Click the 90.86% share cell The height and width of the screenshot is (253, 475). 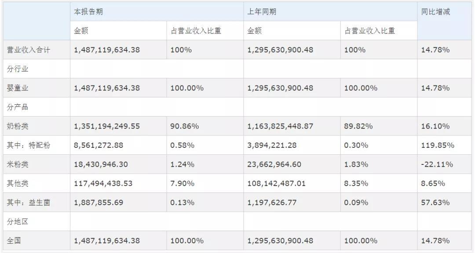[x=185, y=126]
